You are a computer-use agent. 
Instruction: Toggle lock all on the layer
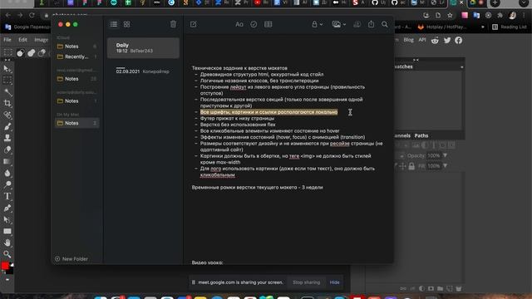coord(411,166)
